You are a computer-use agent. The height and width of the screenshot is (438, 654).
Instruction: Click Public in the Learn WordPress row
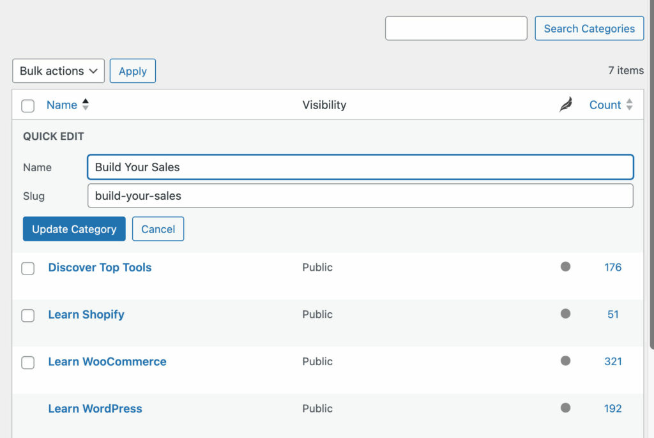[317, 409]
